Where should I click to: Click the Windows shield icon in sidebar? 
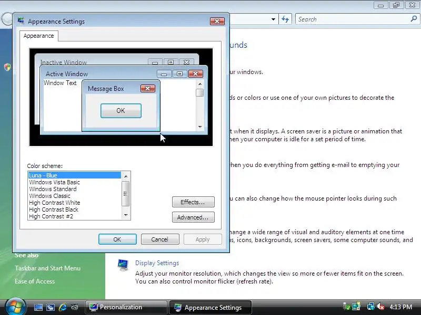coord(7,67)
